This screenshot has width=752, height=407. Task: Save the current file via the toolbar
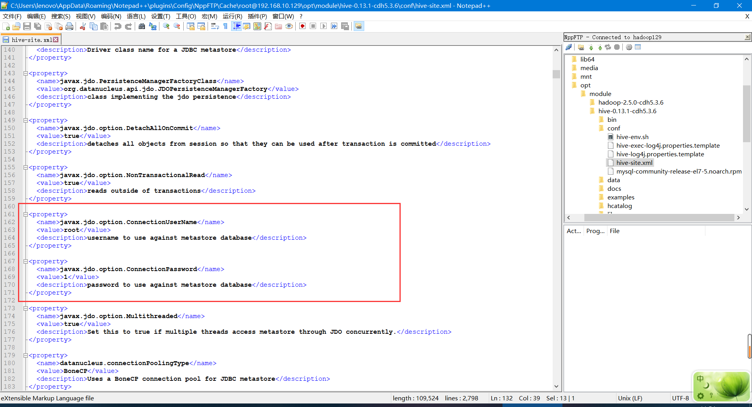click(x=27, y=26)
